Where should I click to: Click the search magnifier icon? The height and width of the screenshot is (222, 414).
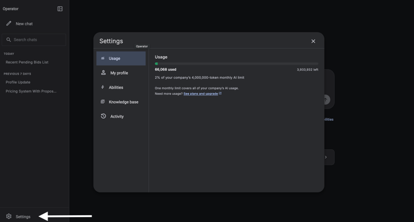9,39
